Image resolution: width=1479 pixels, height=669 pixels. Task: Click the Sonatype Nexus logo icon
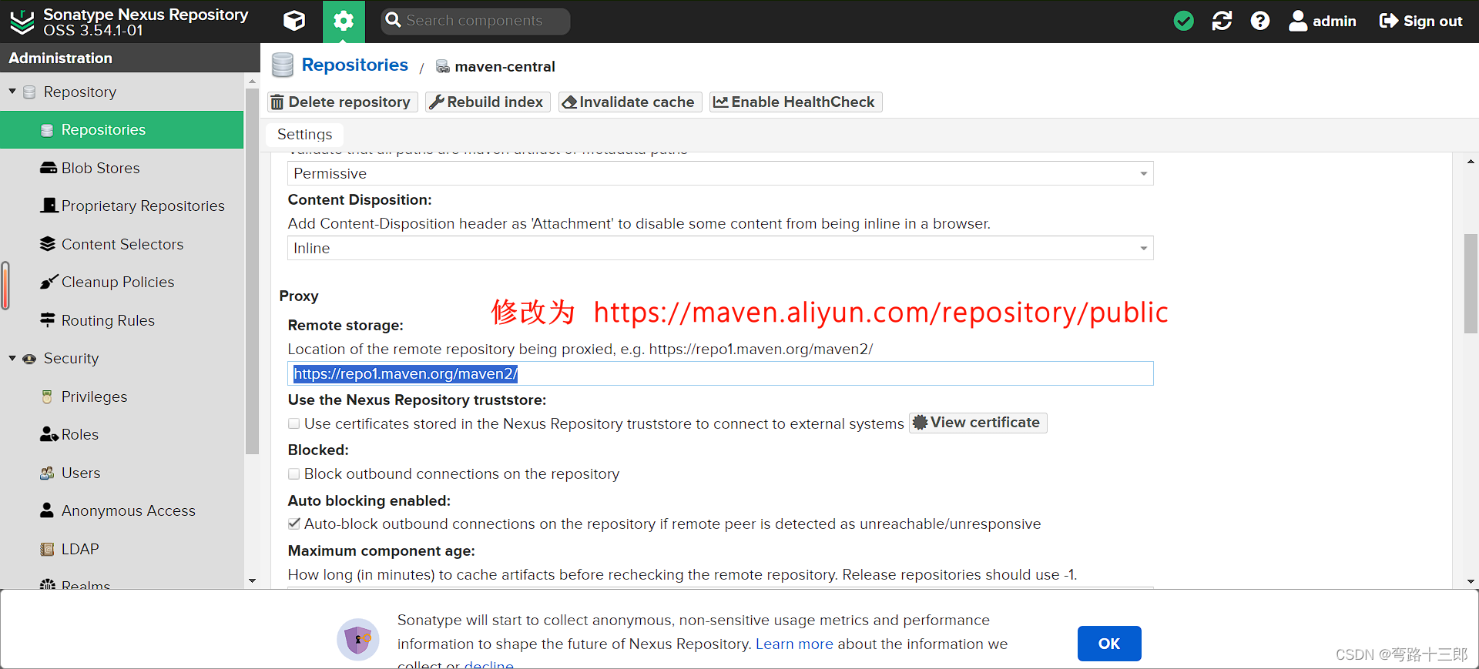pyautogui.click(x=22, y=22)
